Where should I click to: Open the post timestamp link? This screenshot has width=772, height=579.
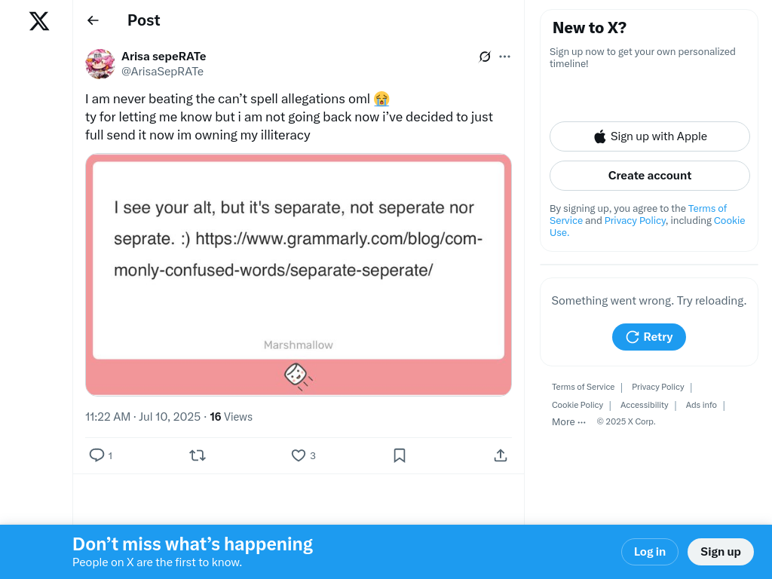[x=142, y=417]
